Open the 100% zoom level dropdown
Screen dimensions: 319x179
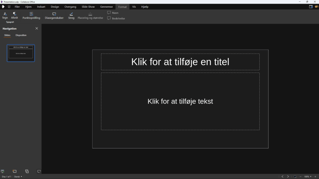308,176
